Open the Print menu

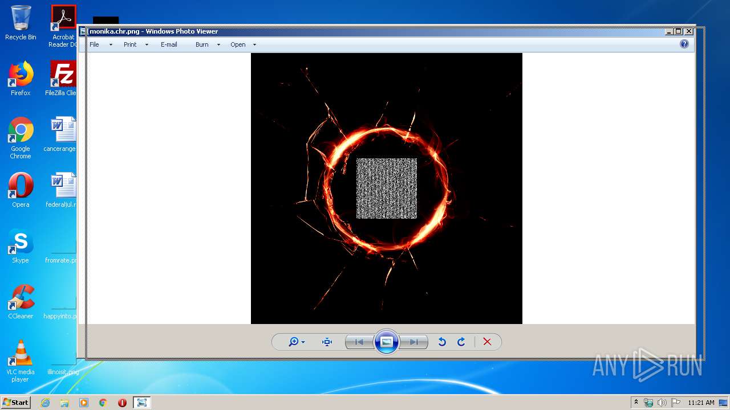pyautogui.click(x=130, y=44)
